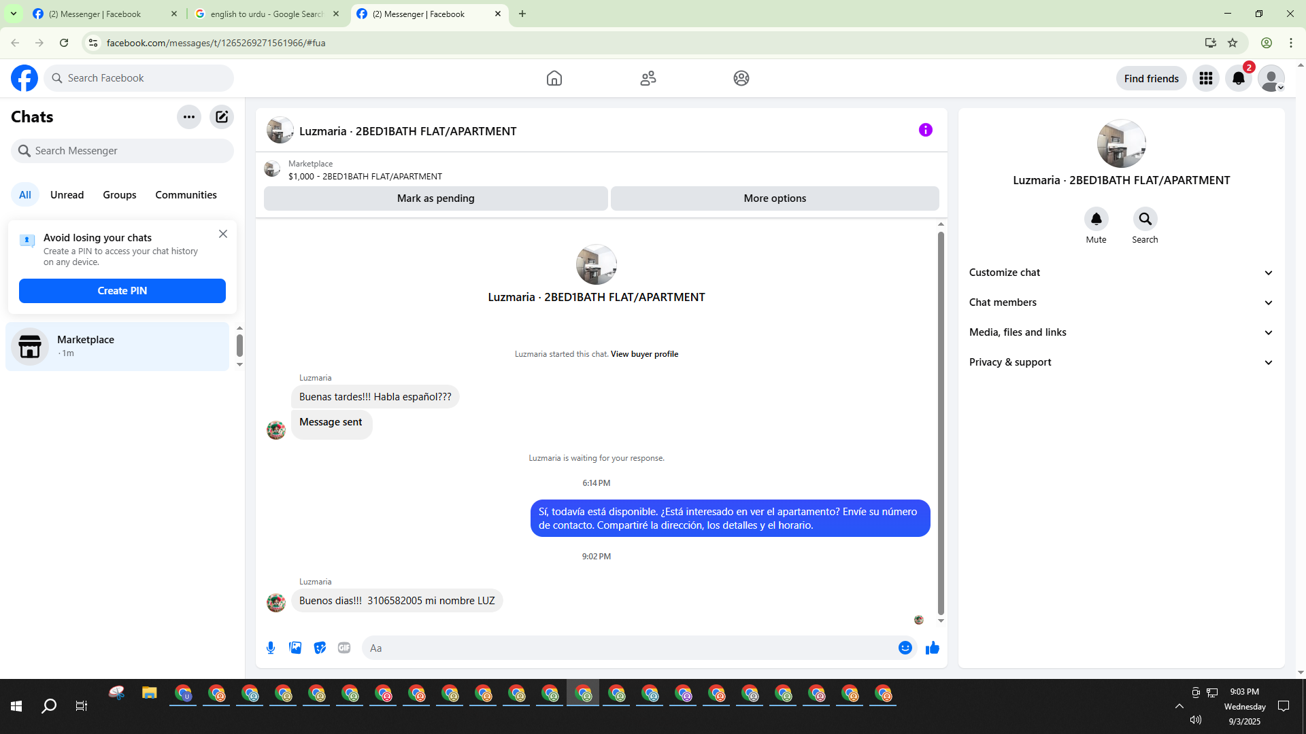
Task: Close the english to urdu tab
Action: click(x=336, y=14)
